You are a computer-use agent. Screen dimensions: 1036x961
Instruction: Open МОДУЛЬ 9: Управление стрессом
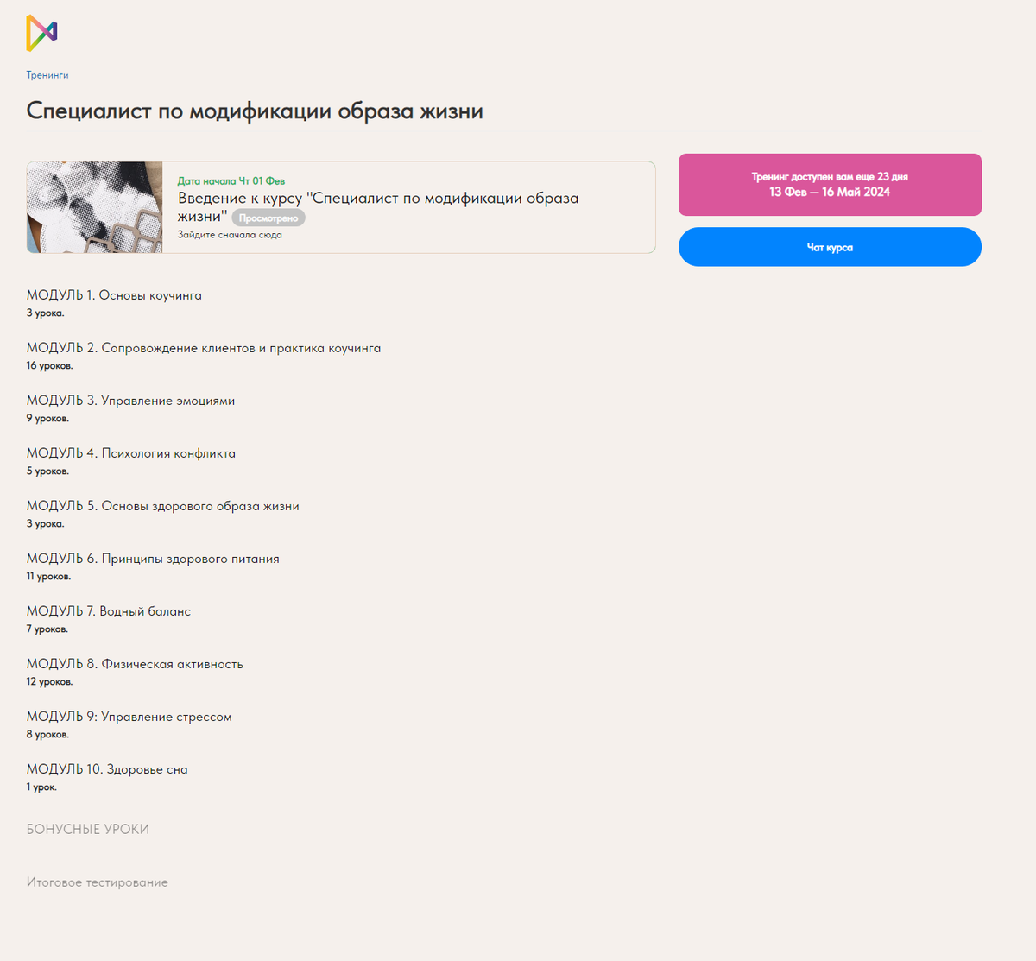pos(129,717)
